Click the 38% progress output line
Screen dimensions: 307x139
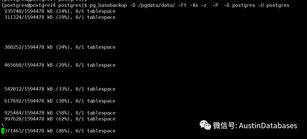pyautogui.click(x=60, y=101)
